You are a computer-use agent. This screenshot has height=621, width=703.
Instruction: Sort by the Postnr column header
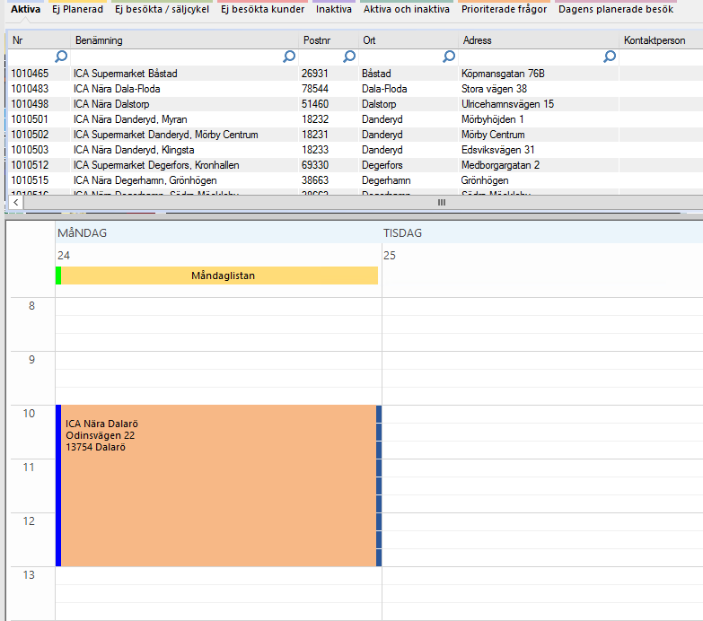point(329,40)
